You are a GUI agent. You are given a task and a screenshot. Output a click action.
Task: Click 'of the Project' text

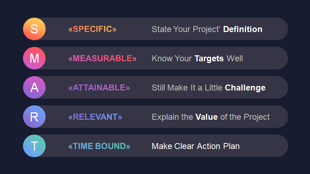point(245,117)
